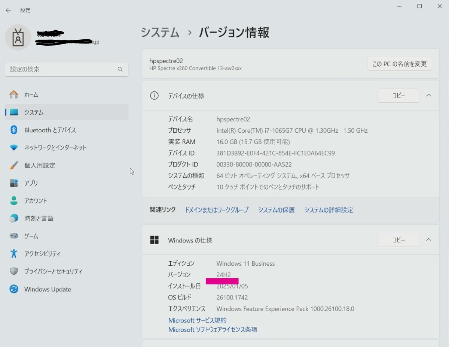Select the アプリ sidebar entry
This screenshot has width=449, height=347.
pos(67,183)
